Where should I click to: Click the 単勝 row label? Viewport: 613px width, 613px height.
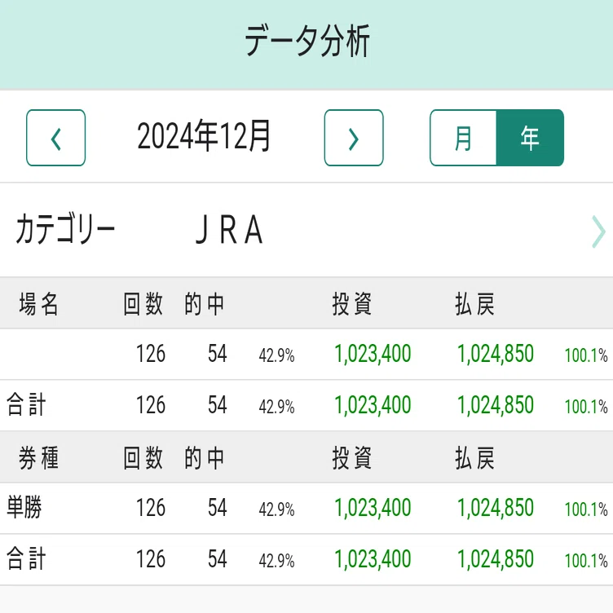(24, 508)
